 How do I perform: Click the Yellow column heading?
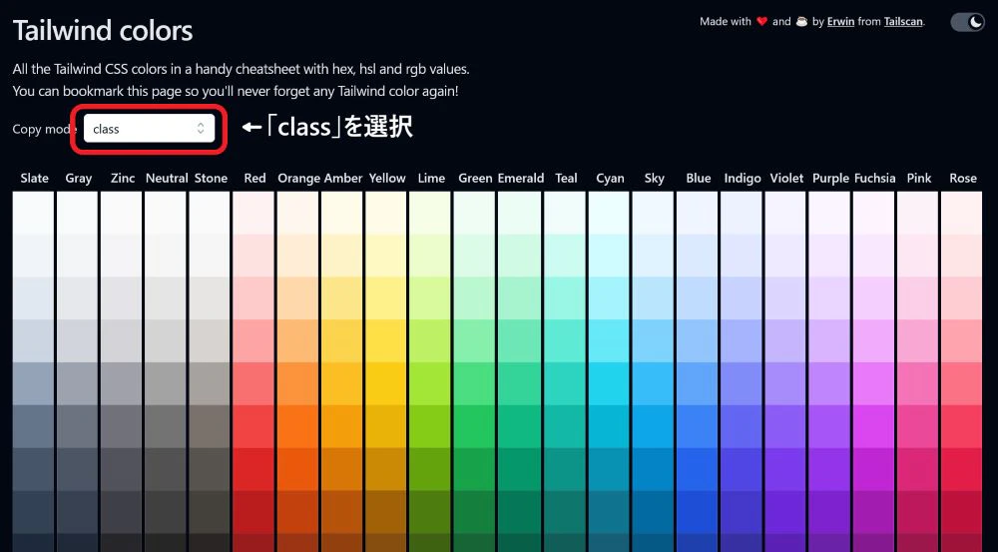tap(387, 179)
